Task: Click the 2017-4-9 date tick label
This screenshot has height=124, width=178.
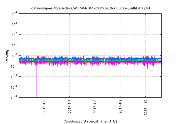Action: tap(120, 106)
